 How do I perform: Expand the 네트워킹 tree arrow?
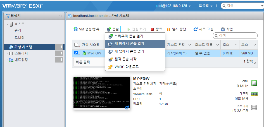[7, 60]
